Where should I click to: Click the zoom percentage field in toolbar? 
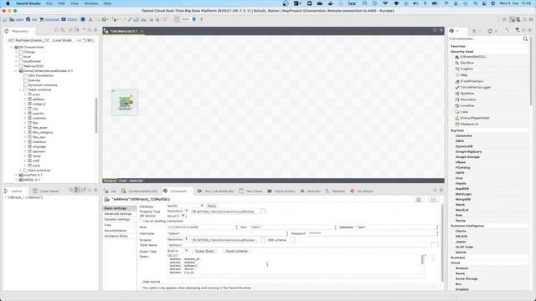(185, 19)
